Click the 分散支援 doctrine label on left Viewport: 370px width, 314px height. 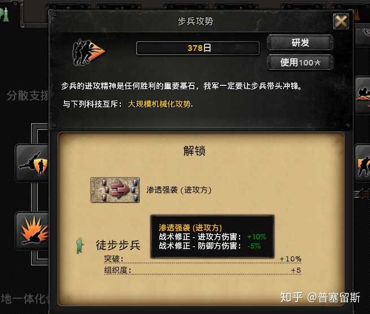[x=27, y=95]
